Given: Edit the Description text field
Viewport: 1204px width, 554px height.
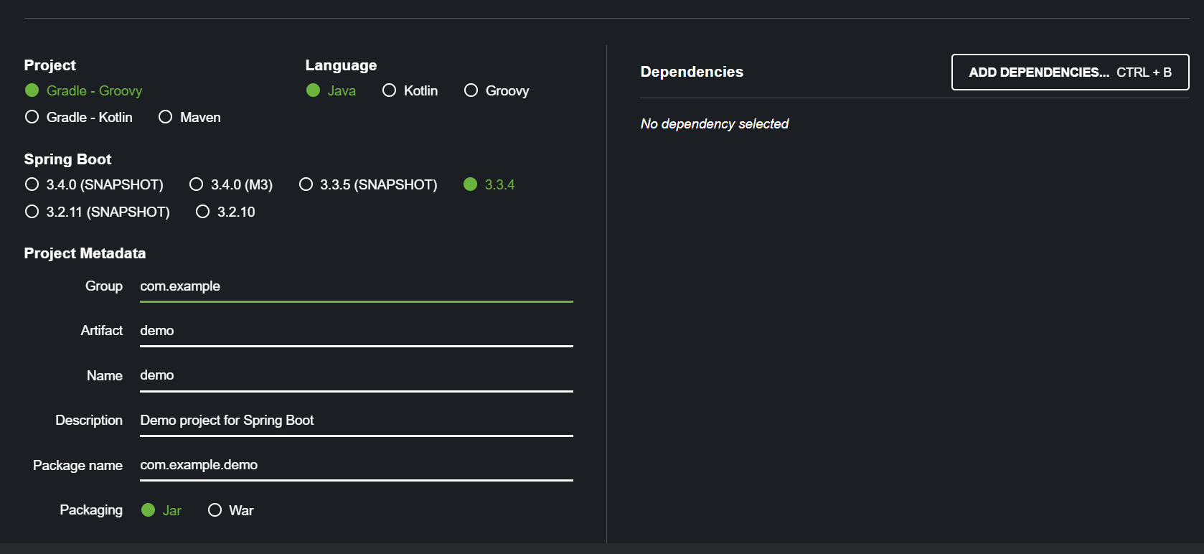Looking at the screenshot, I should pyautogui.click(x=357, y=421).
